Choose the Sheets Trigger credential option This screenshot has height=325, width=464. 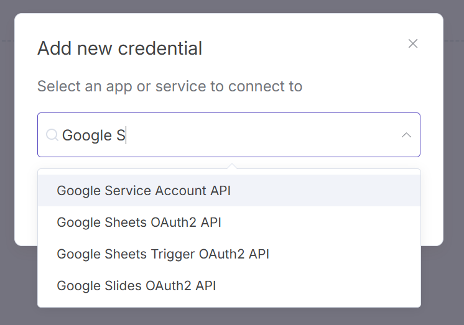163,254
